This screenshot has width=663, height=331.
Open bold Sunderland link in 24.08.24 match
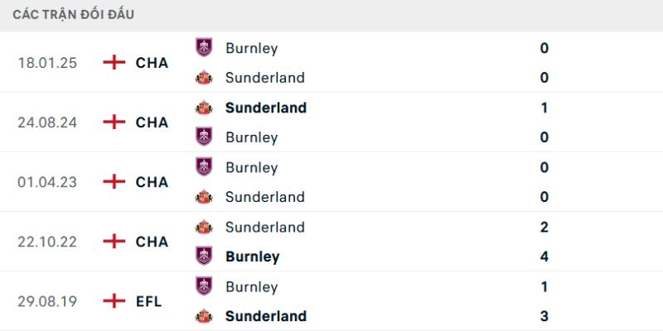265,108
